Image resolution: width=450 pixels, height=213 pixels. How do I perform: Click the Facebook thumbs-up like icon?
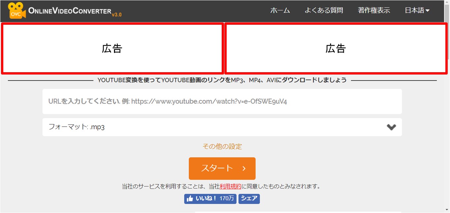[x=190, y=199]
